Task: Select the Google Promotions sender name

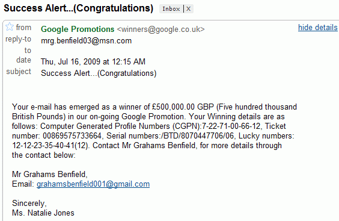Action: pyautogui.click(x=78, y=29)
